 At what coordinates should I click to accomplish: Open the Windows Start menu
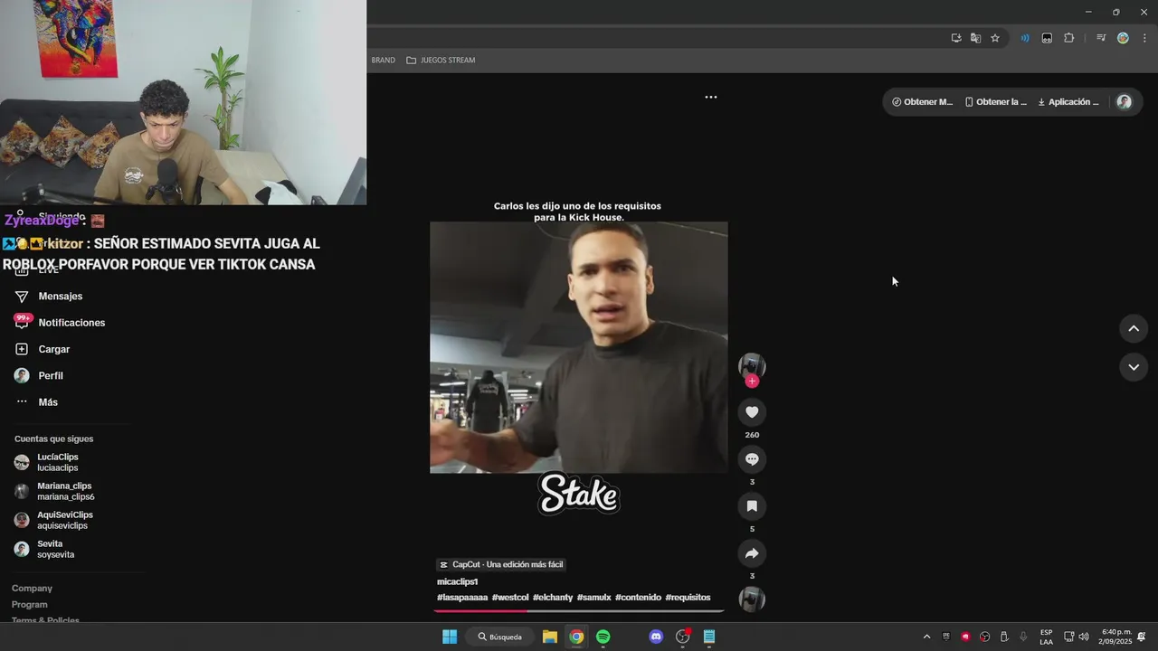tap(450, 637)
